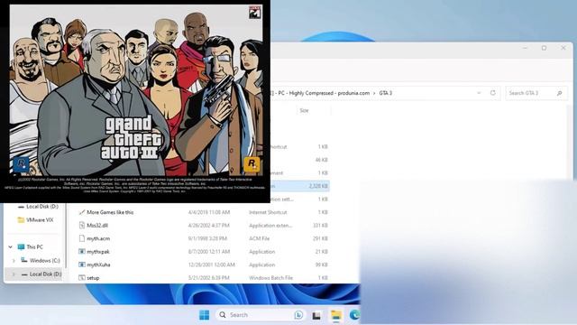Click the 291 KB size cell
The height and width of the screenshot is (325, 577).
[x=320, y=238]
